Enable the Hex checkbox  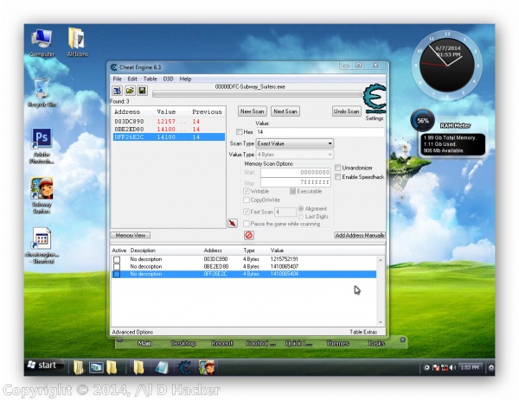click(240, 131)
